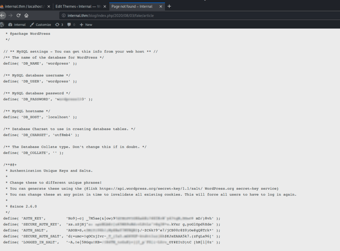
Task: Click the DB_USER define line
Action: coord(40,81)
